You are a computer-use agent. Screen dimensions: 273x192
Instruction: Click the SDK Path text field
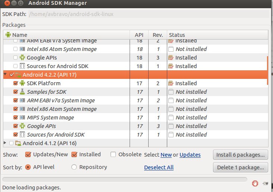[x=149, y=14]
